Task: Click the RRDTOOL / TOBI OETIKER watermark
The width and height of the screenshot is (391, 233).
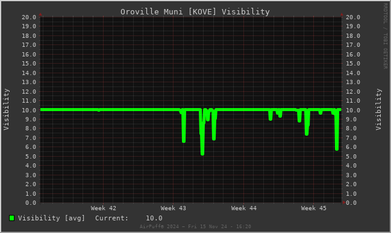Action: tap(385, 36)
